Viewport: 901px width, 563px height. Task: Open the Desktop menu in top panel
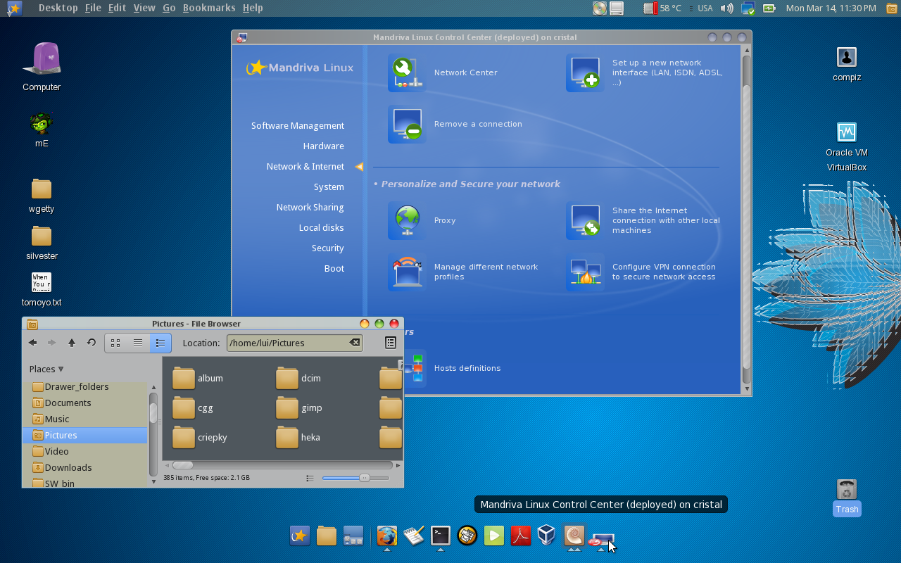coord(58,8)
